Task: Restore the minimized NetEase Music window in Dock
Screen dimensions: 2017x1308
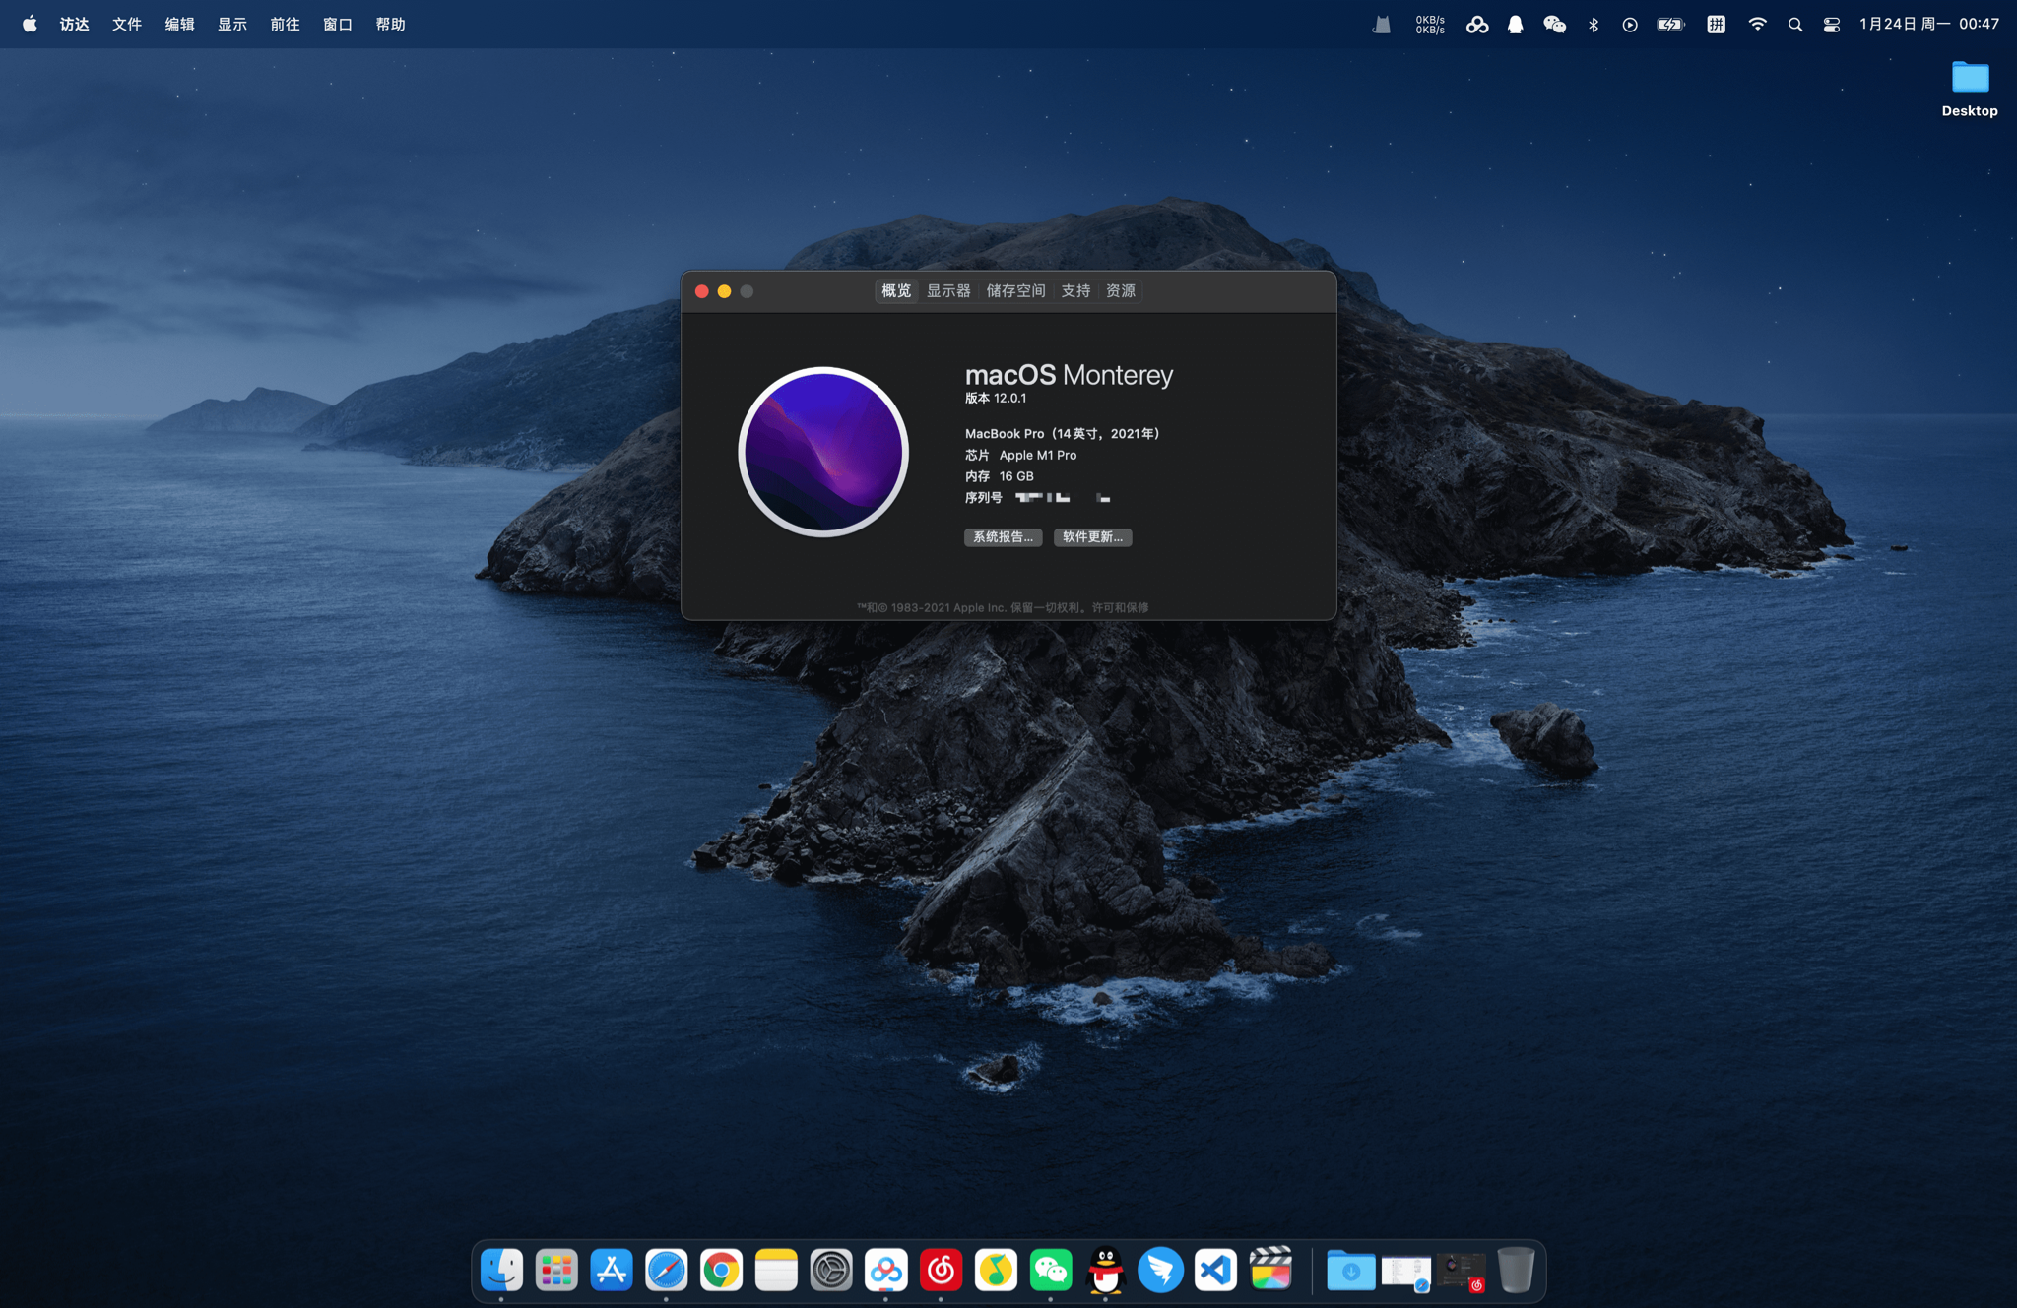Action: [1461, 1271]
